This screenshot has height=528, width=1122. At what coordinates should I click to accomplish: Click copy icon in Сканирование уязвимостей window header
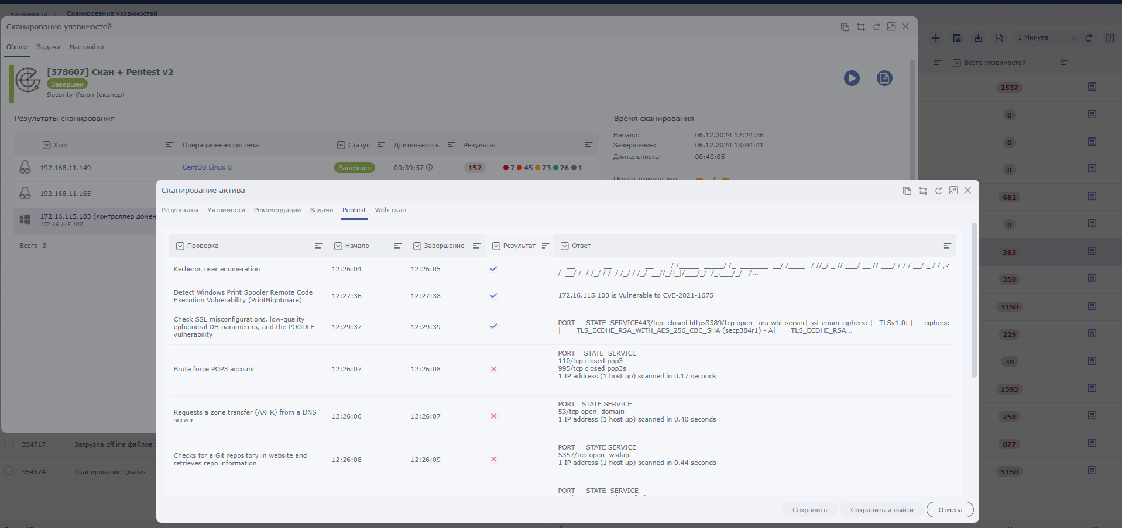point(845,27)
